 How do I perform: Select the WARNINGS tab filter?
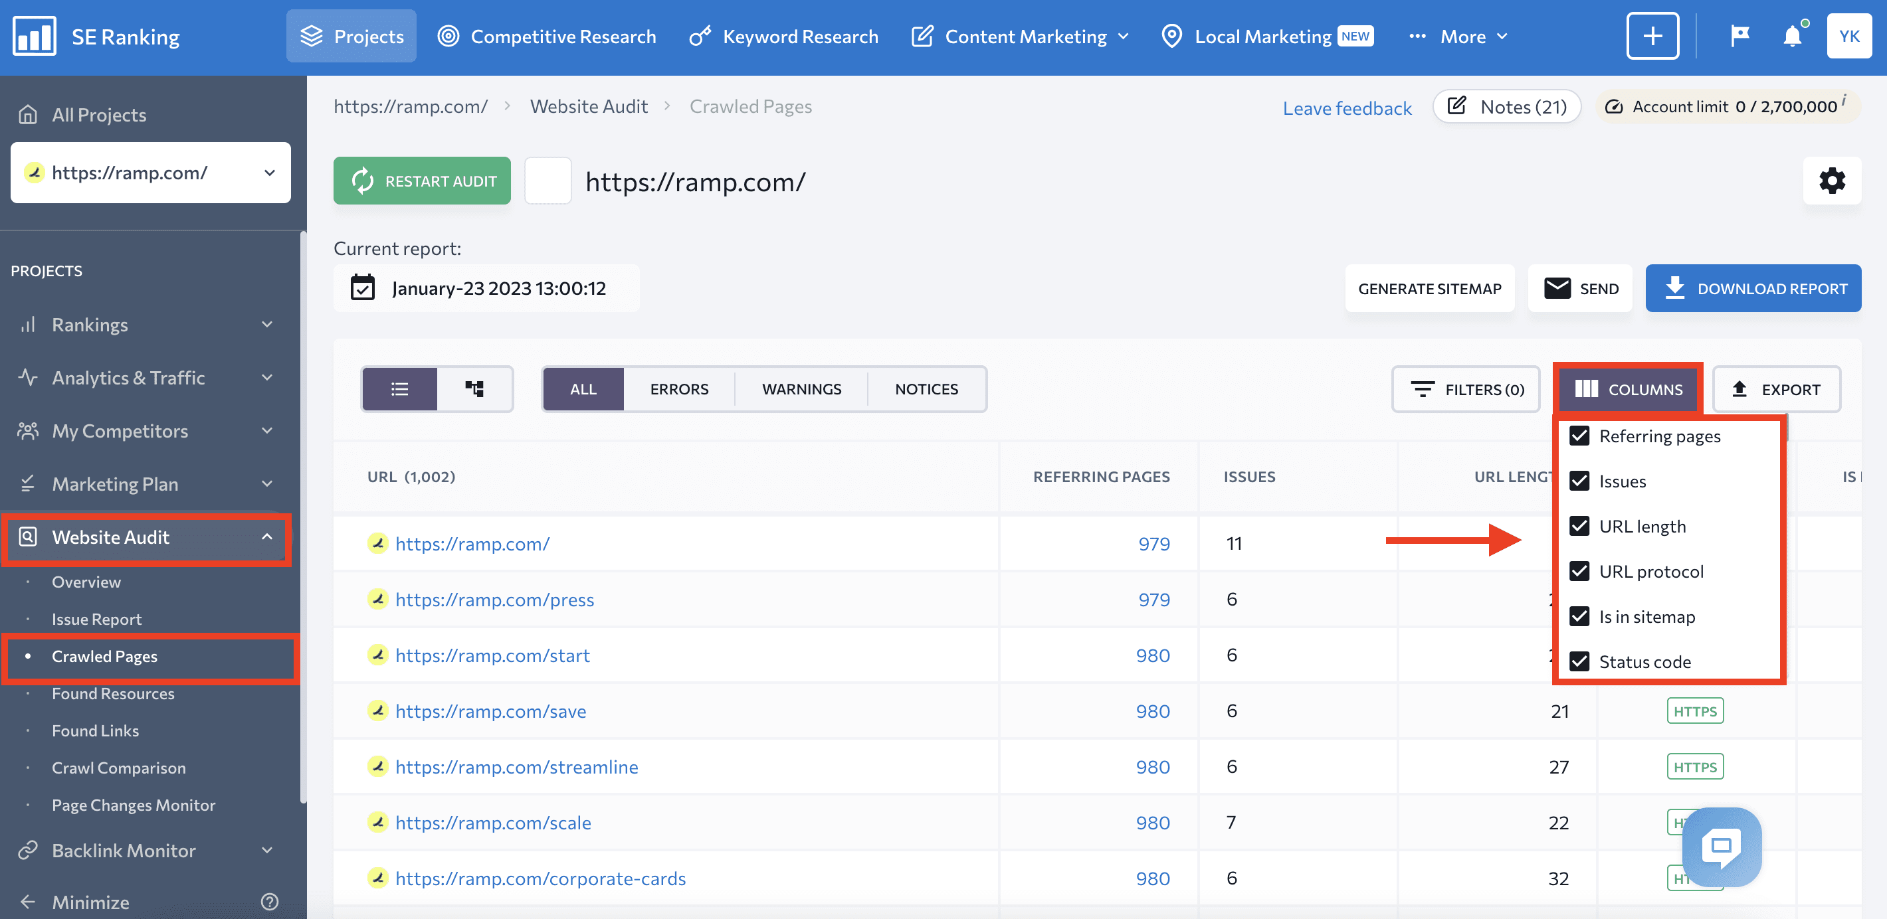click(x=801, y=388)
